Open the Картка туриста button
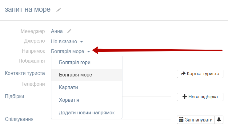This screenshot has width=228, height=127. click(x=200, y=74)
